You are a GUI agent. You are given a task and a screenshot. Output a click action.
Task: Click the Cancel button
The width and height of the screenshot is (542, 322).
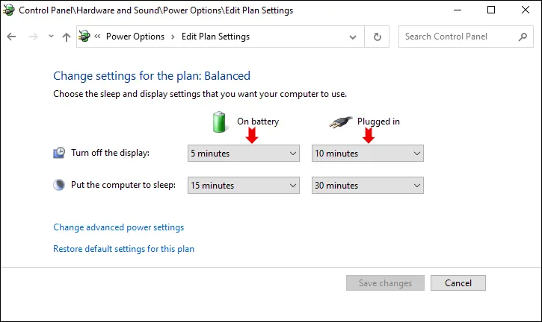[x=458, y=283]
